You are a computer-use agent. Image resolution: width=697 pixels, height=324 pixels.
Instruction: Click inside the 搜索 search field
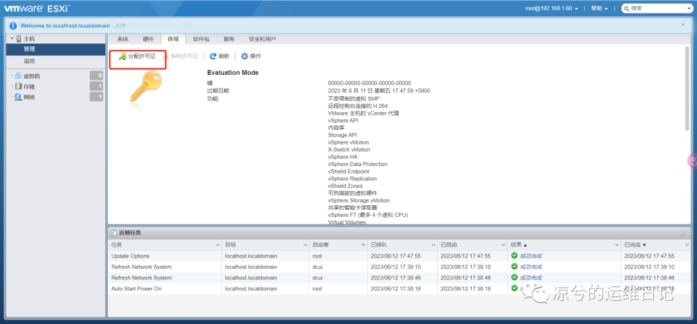point(658,8)
